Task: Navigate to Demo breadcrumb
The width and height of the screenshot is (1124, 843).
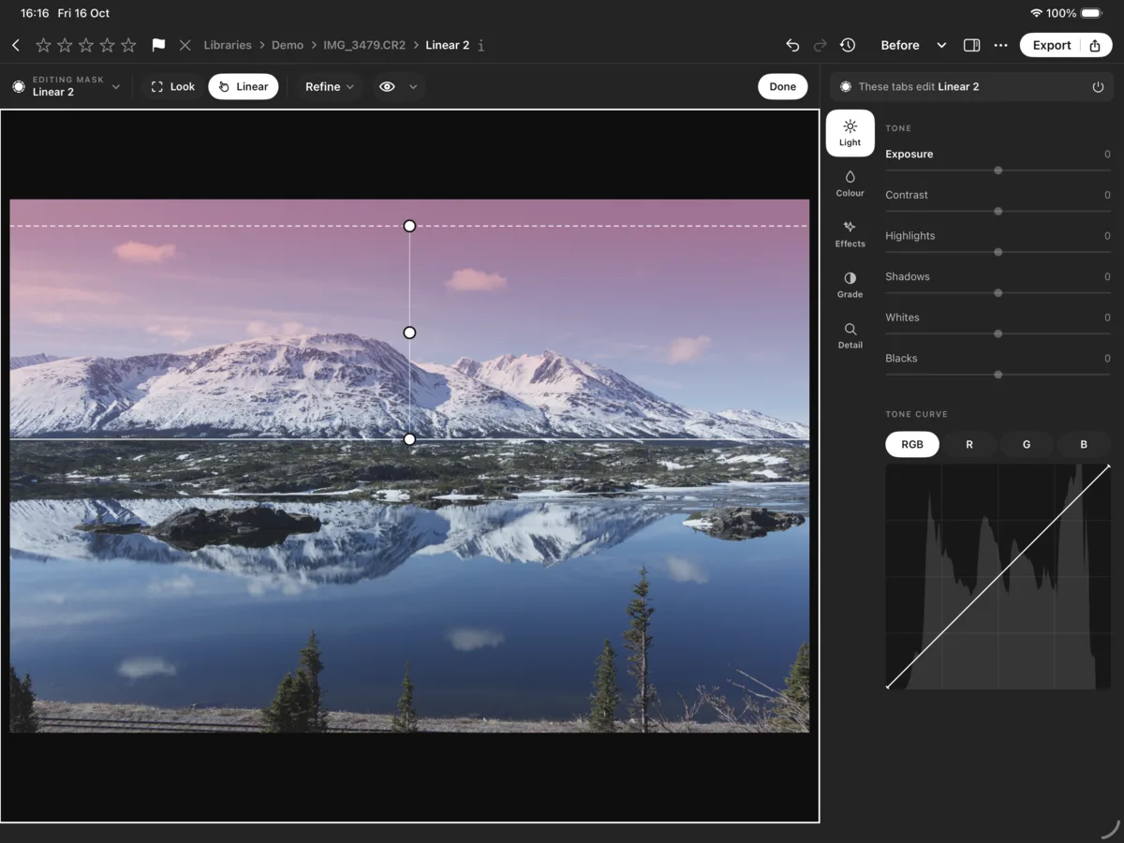Action: pos(288,45)
